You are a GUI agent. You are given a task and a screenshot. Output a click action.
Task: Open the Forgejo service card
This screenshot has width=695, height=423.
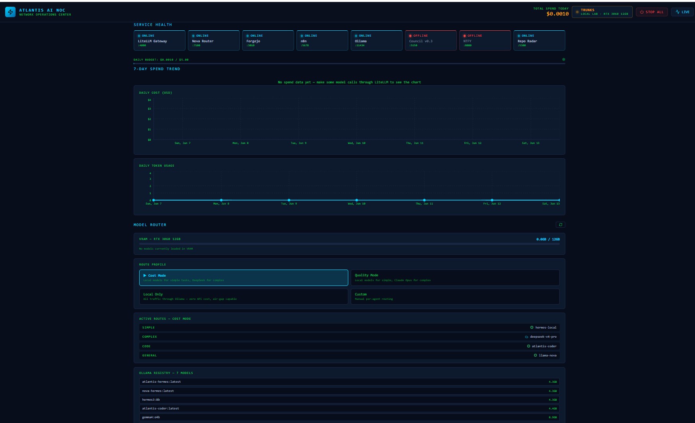[x=268, y=40]
